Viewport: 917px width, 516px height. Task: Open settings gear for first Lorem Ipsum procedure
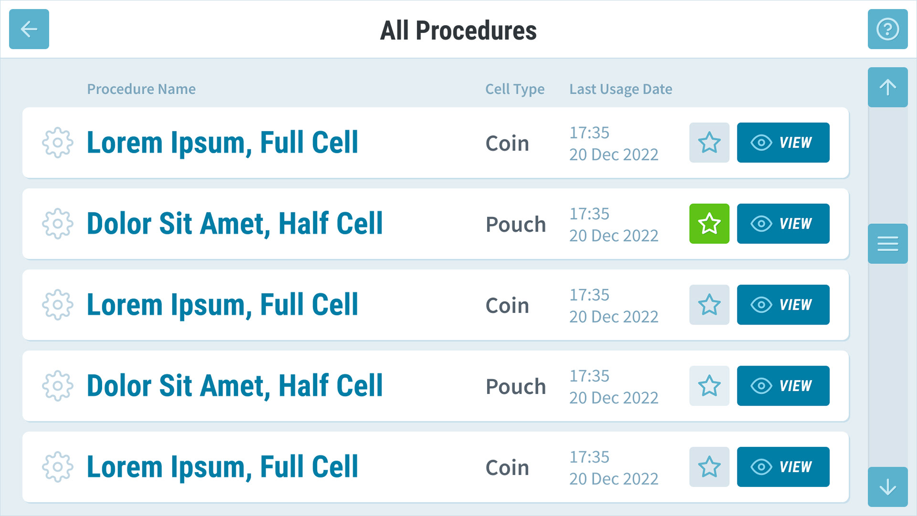coord(57,143)
